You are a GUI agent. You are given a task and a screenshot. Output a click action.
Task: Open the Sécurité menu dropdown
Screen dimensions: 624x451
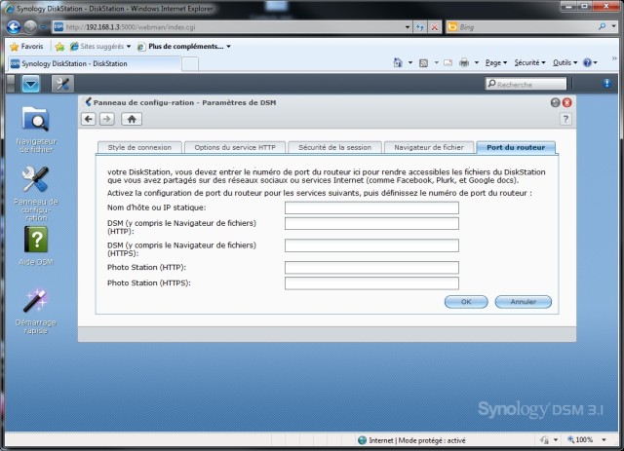tap(529, 63)
